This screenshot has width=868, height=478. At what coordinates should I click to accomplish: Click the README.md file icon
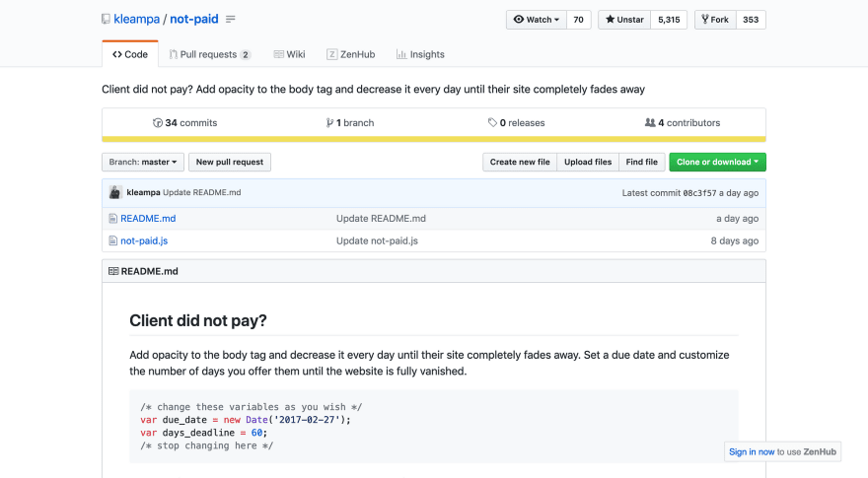(112, 219)
